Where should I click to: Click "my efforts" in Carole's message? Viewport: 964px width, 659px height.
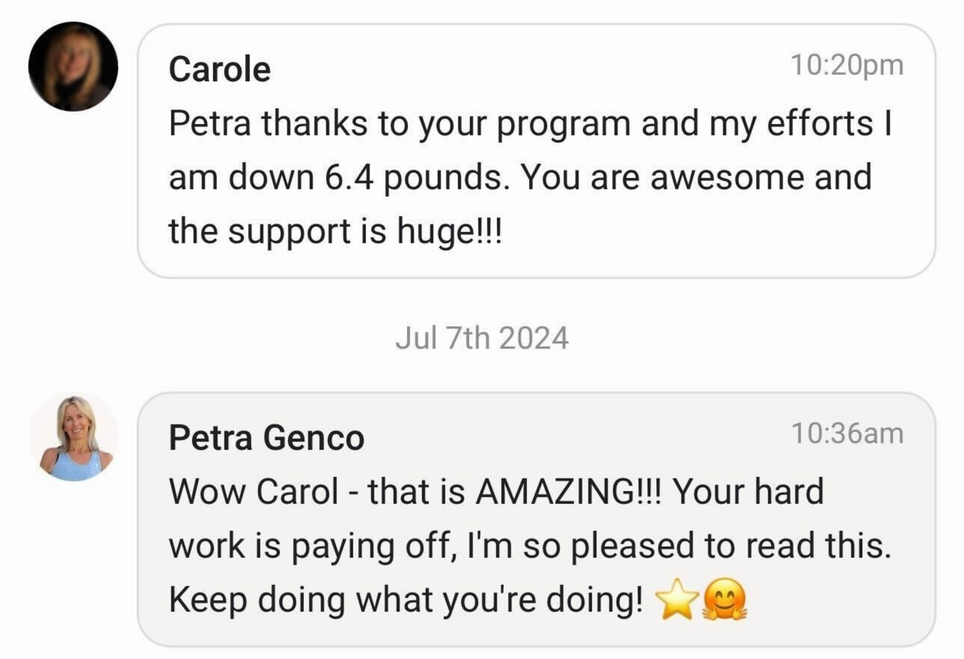click(791, 123)
